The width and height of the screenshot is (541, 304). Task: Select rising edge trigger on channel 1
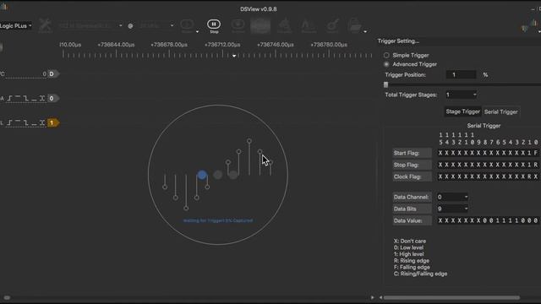pyautogui.click(x=9, y=123)
